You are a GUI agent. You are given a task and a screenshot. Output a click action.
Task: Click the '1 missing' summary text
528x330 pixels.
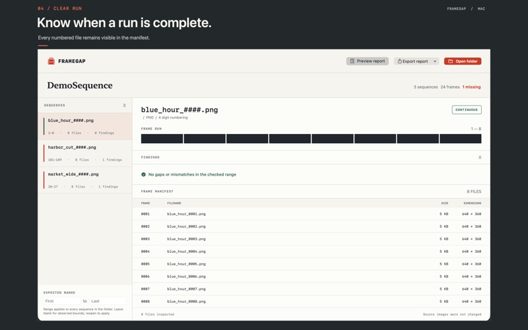point(471,87)
